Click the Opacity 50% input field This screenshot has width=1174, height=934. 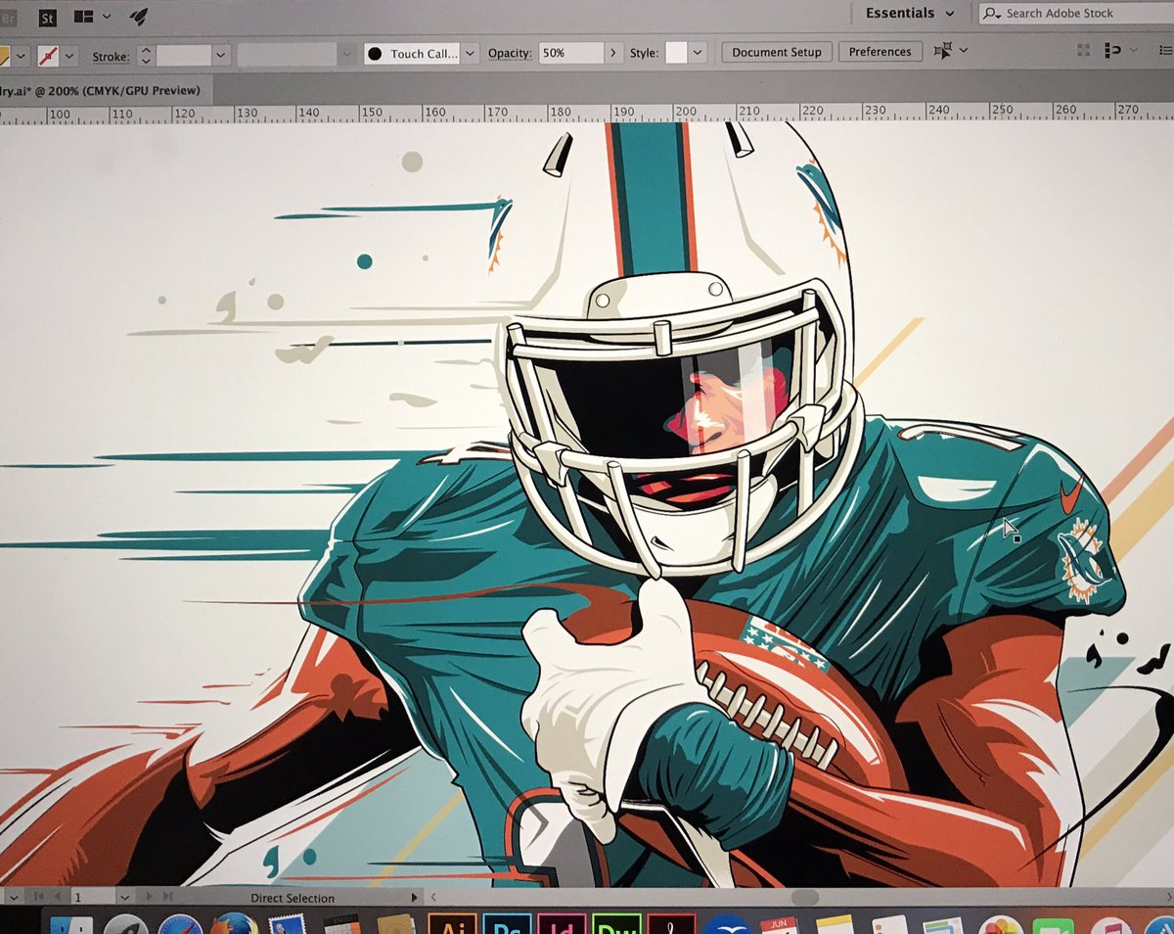point(571,53)
